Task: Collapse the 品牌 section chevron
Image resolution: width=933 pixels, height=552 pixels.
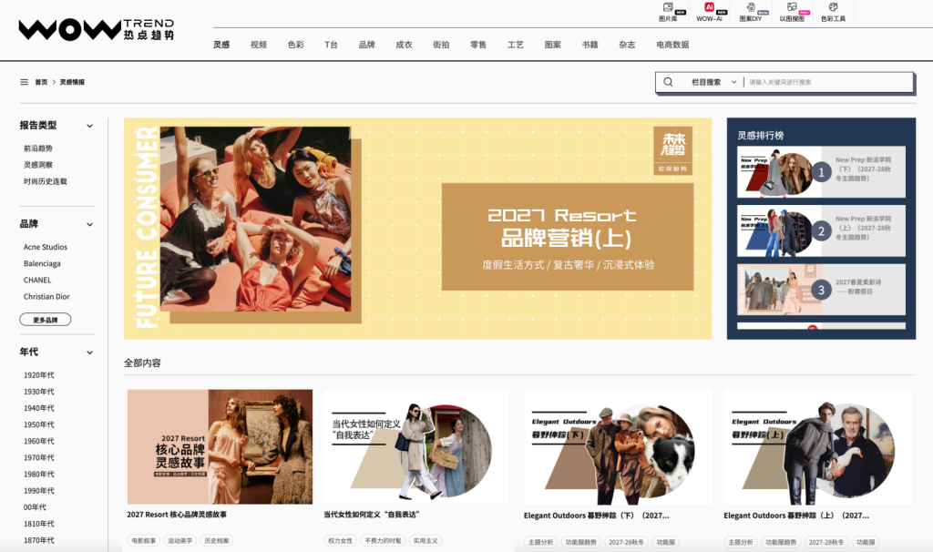Action: [90, 224]
